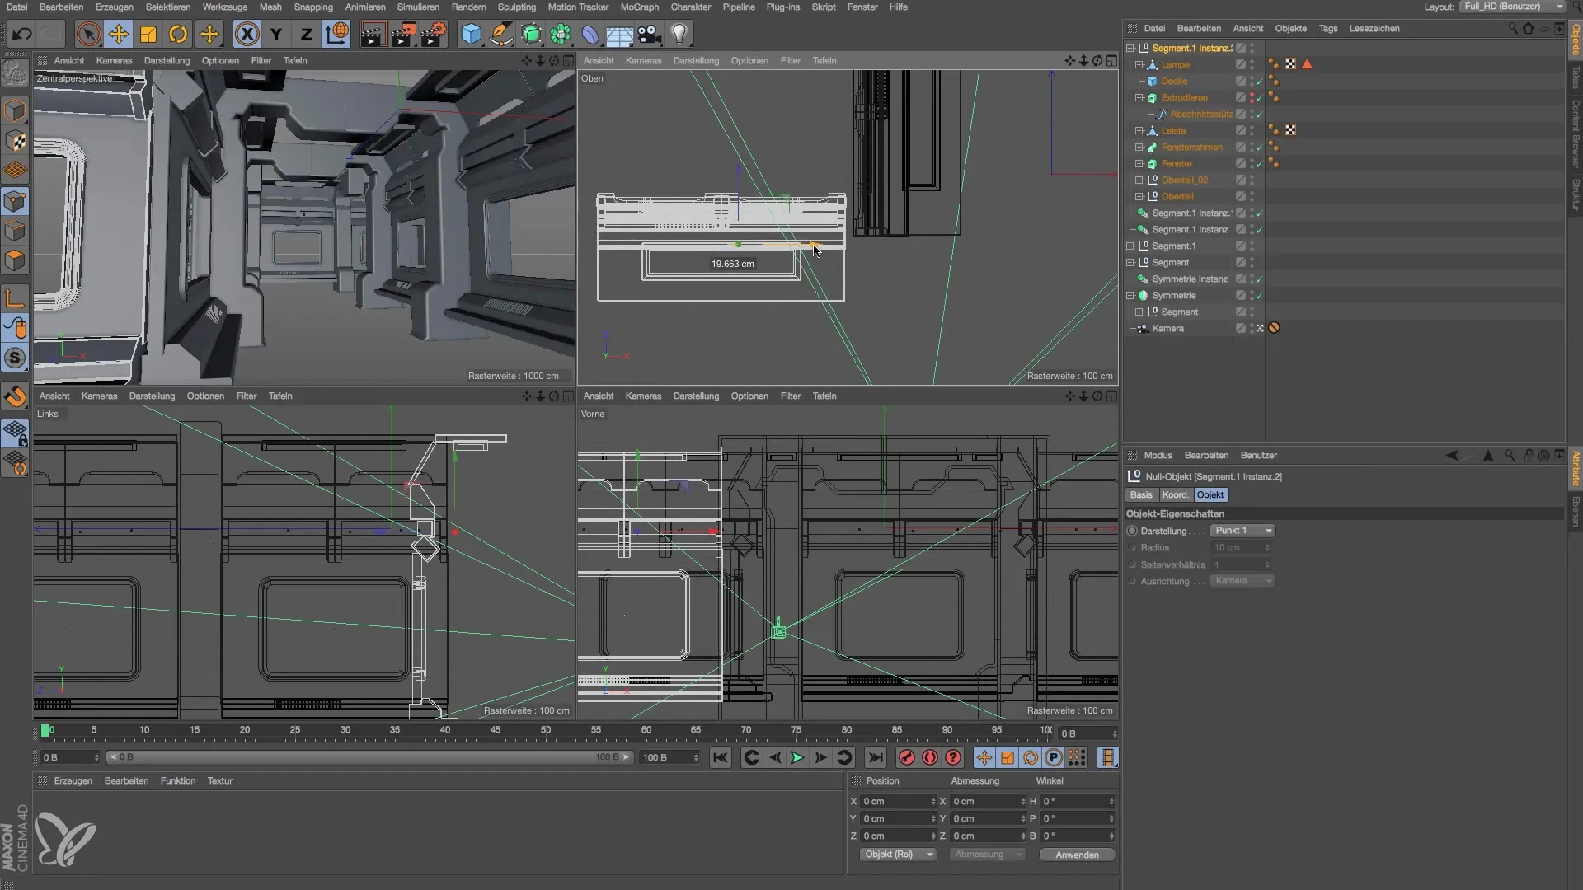Click the Snap magnet S icon in left toolbar
This screenshot has height=890, width=1583.
click(x=15, y=358)
